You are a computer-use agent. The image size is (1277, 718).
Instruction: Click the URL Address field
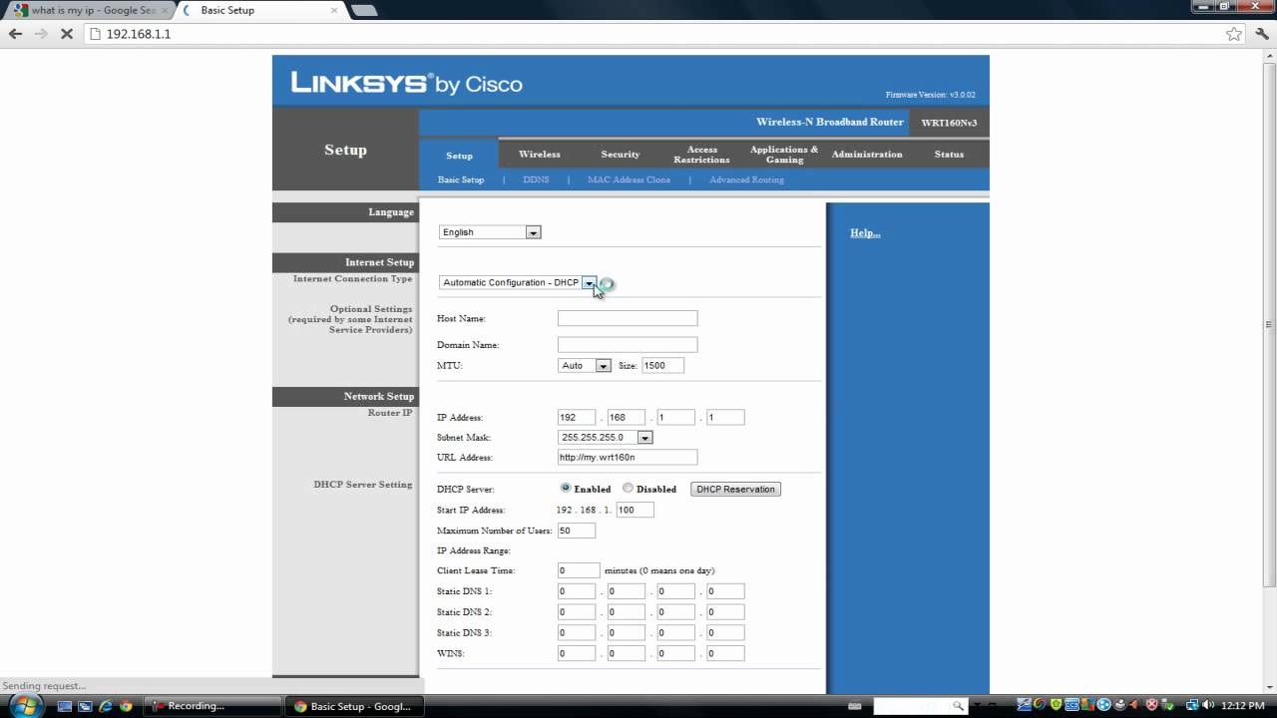pos(628,458)
